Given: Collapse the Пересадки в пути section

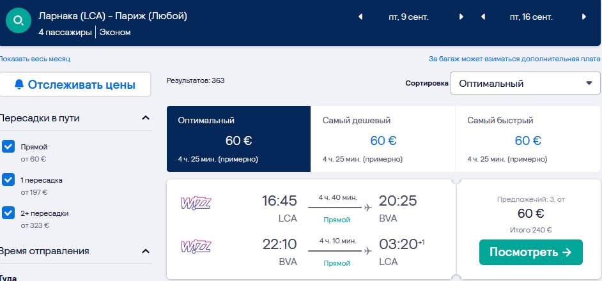Looking at the screenshot, I should 146,118.
